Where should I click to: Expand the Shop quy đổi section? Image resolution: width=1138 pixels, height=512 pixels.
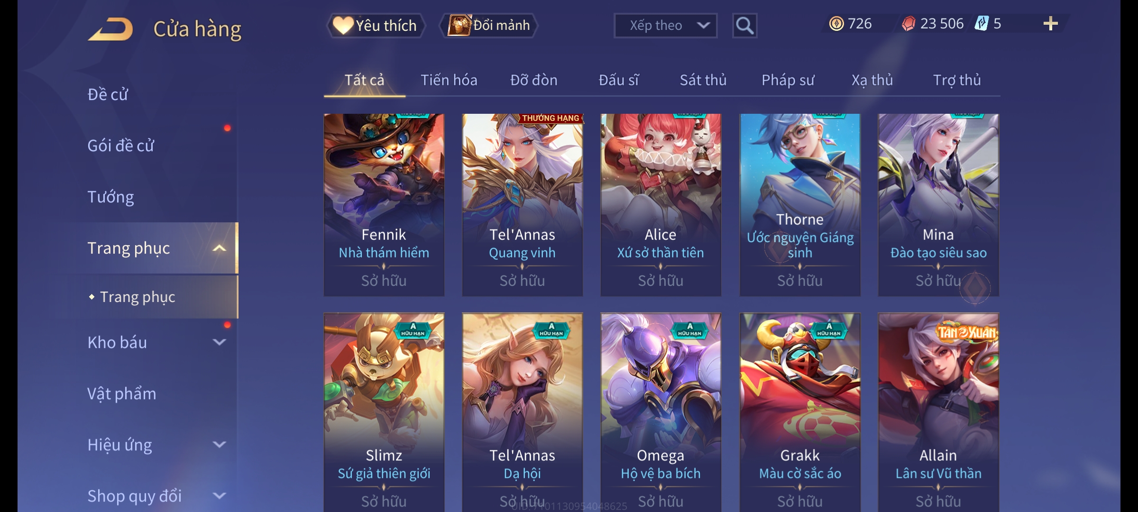pos(219,496)
